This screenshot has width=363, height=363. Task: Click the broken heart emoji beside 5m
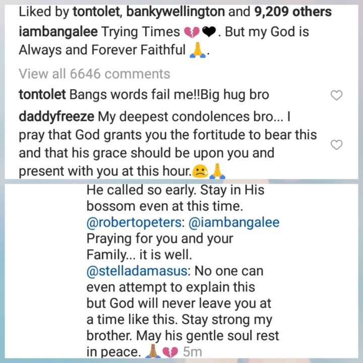coord(170,352)
